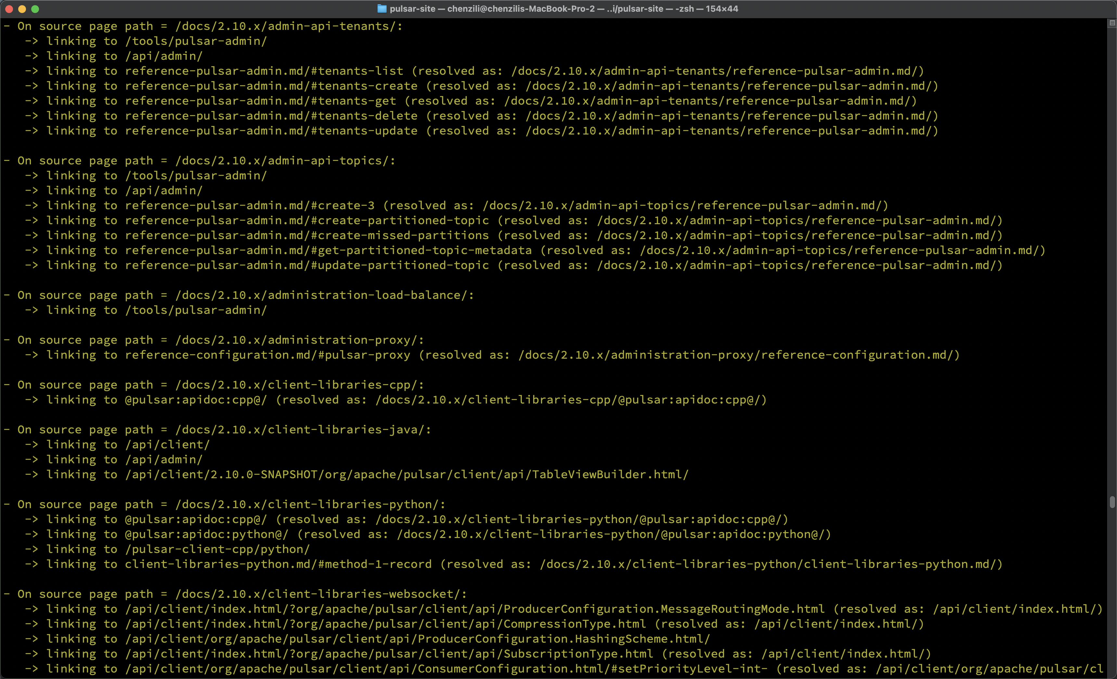Screen dimensions: 1117x679
Task: Click the #tenants-update link line
Action: (481, 131)
